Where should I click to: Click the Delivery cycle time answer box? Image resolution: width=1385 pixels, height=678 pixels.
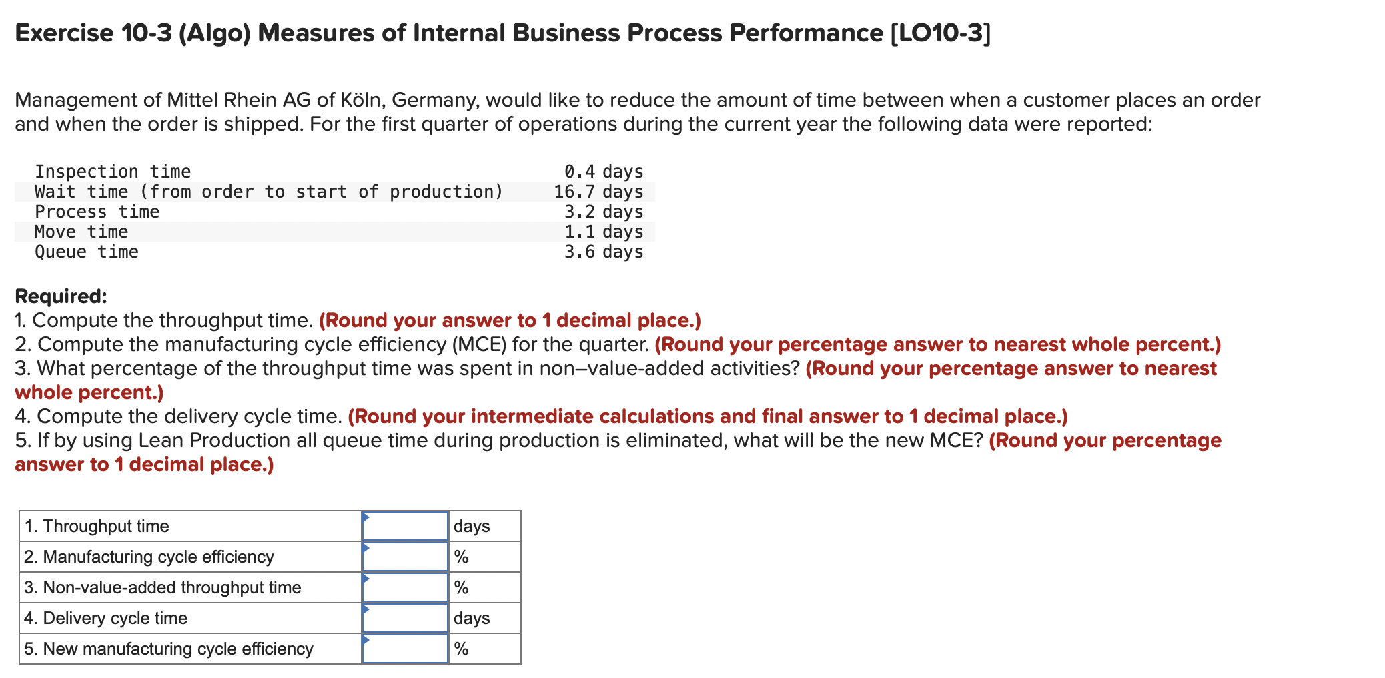406,618
